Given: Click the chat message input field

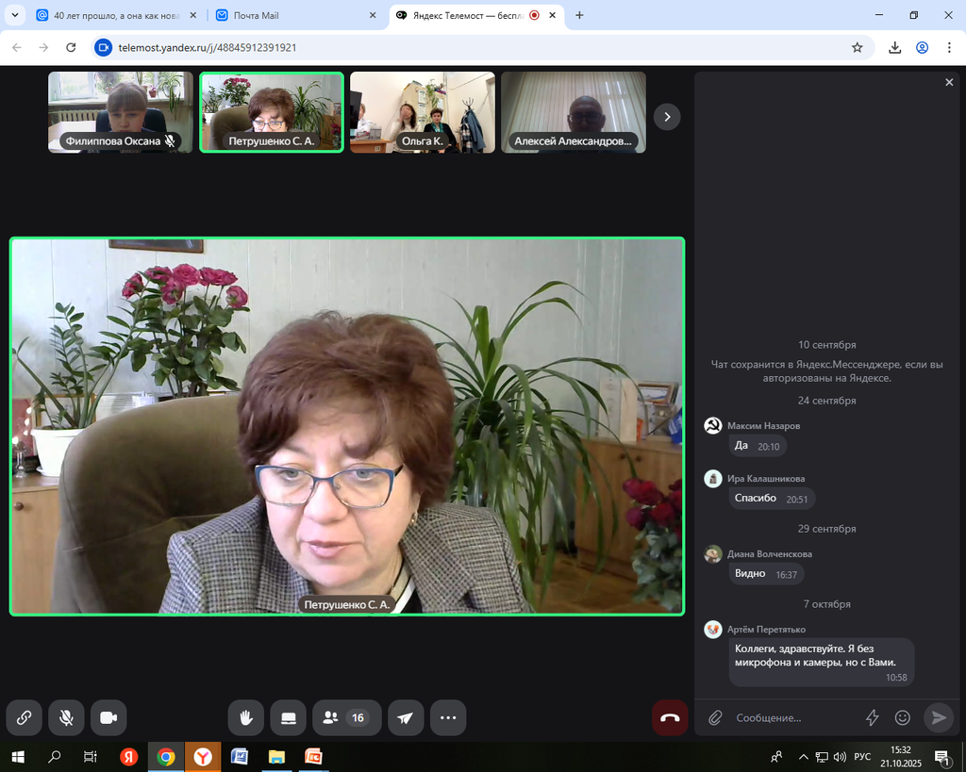Looking at the screenshot, I should click(x=792, y=717).
